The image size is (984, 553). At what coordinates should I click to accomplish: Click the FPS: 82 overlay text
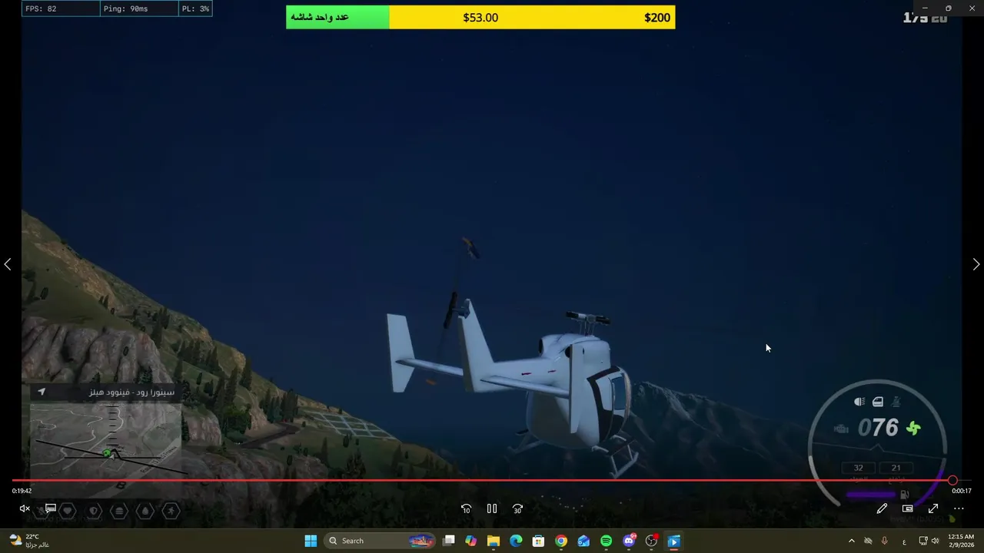pos(41,9)
